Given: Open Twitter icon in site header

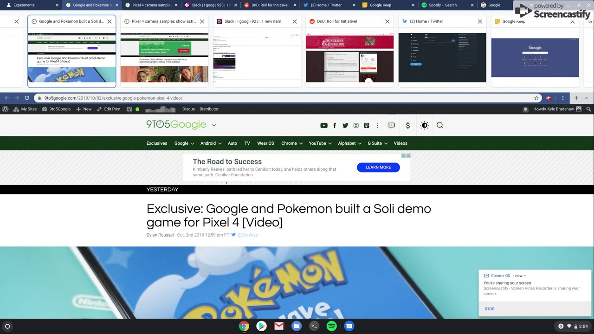Looking at the screenshot, I should 345,125.
